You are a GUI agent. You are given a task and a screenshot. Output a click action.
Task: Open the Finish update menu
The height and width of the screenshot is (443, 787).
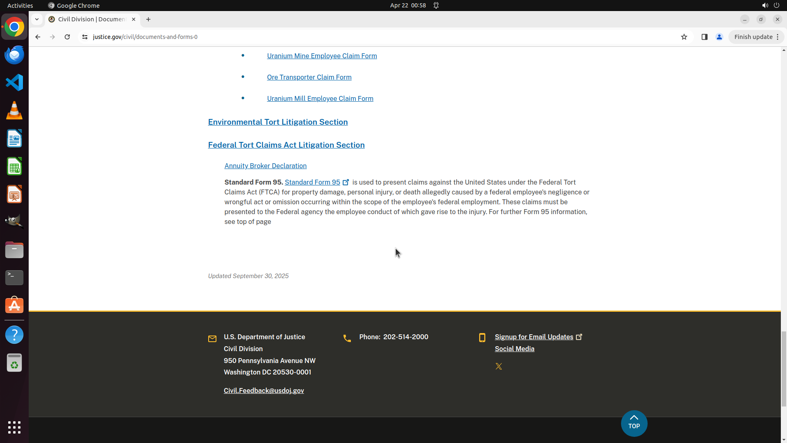756,37
